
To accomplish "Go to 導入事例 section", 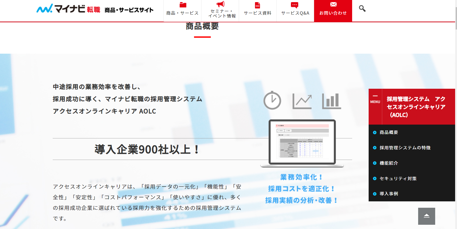I will point(389,194).
